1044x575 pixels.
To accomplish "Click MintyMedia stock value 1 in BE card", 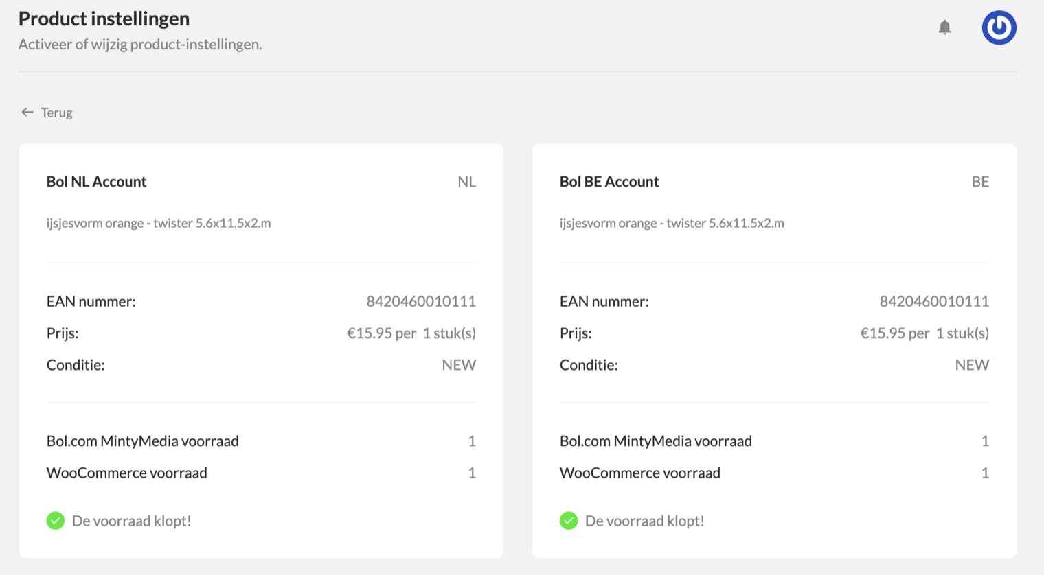I will click(985, 441).
